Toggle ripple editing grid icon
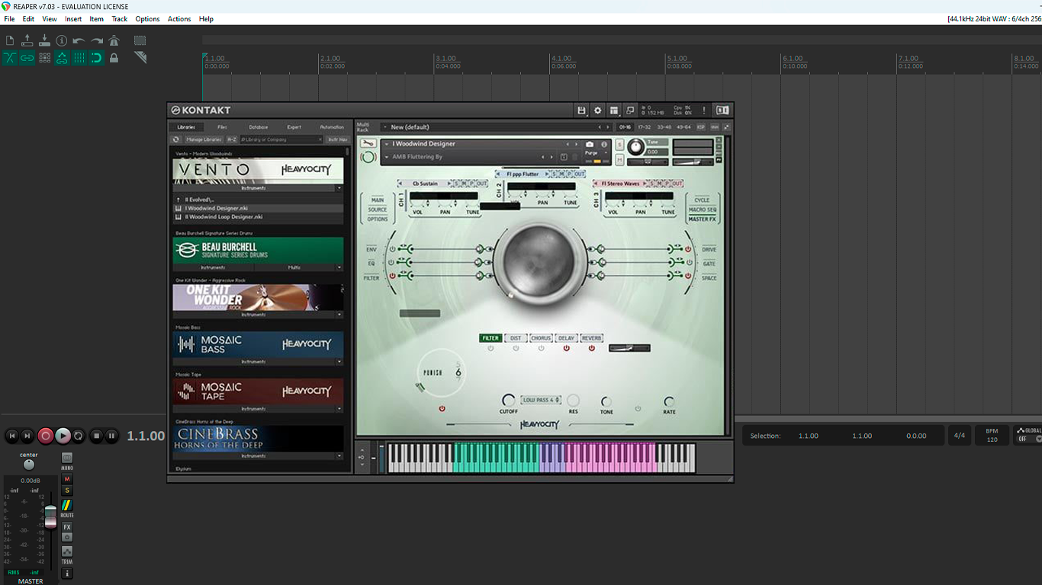This screenshot has height=585, width=1042. [44, 58]
